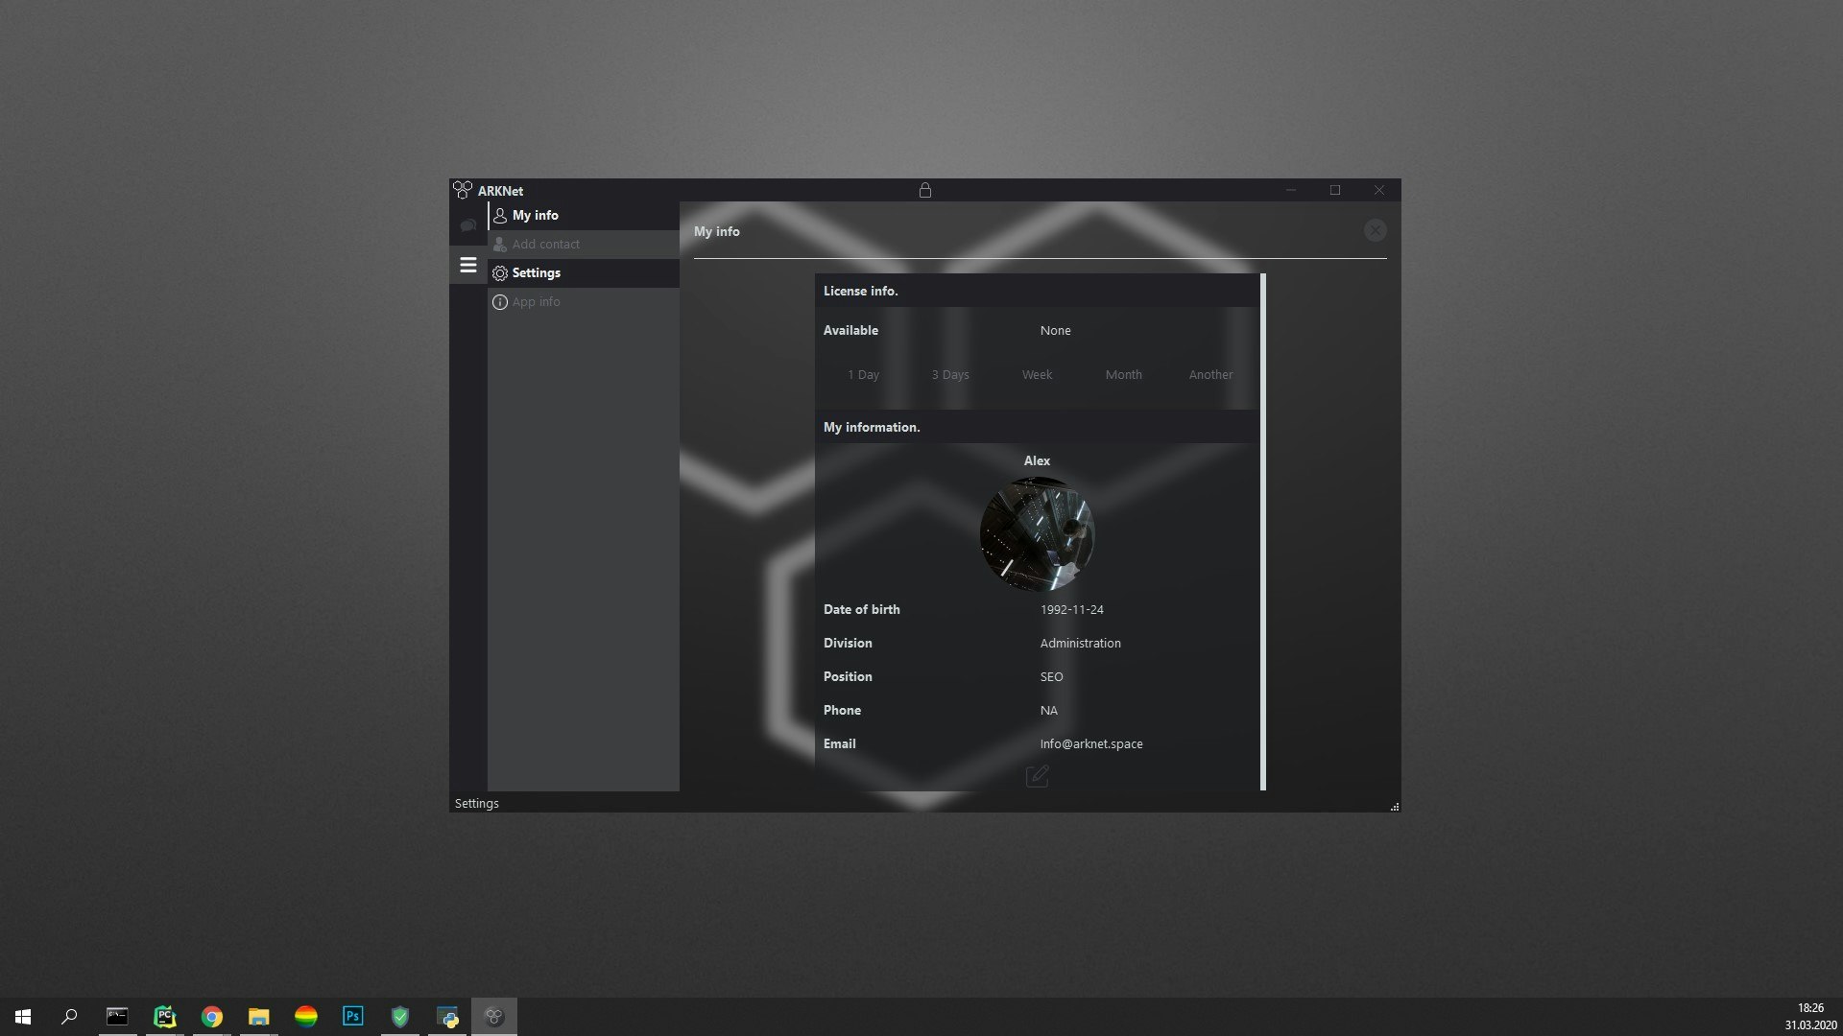Choose the Another license duration
Image resolution: width=1843 pixels, height=1036 pixels.
coord(1210,374)
